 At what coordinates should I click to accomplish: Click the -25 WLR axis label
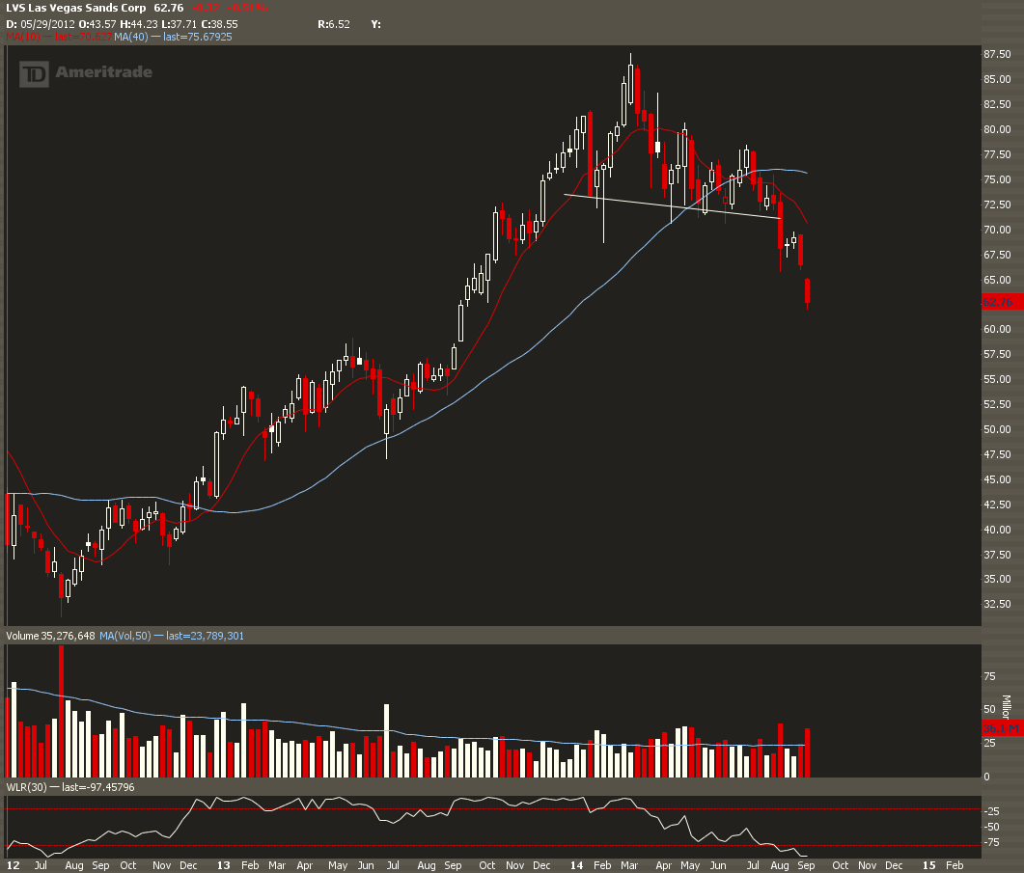(x=992, y=811)
